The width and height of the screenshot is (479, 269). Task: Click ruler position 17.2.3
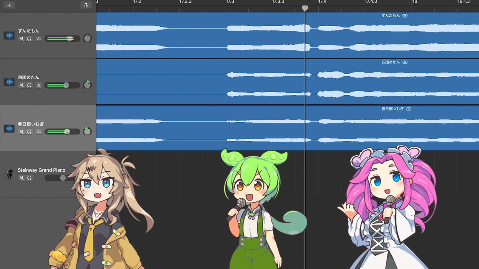185,2
